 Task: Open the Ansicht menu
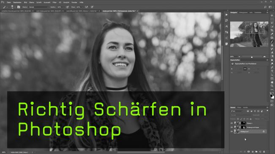tap(66, 3)
